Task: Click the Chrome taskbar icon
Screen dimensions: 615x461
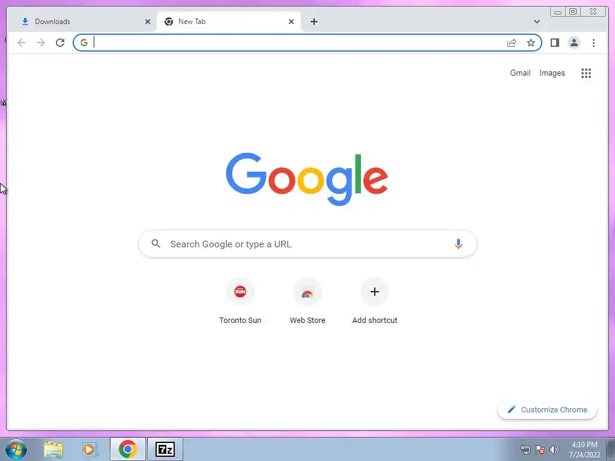Action: pyautogui.click(x=127, y=449)
